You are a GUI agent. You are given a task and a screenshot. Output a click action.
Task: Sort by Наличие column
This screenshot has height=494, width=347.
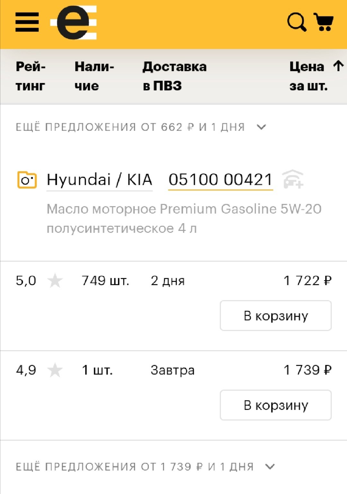pyautogui.click(x=94, y=76)
